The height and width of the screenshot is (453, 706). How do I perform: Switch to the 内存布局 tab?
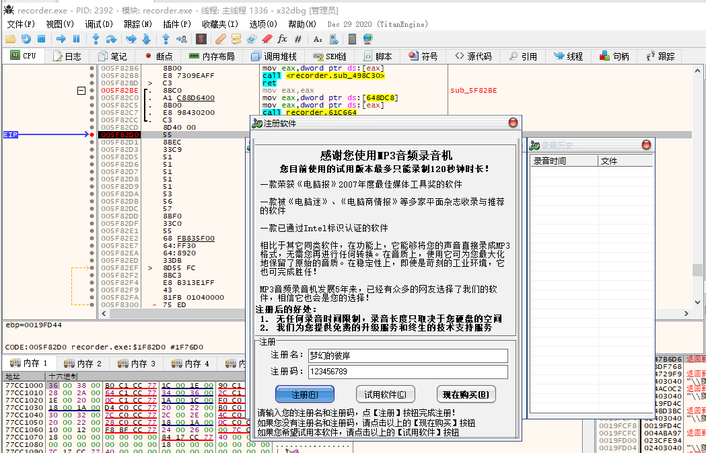pos(211,56)
